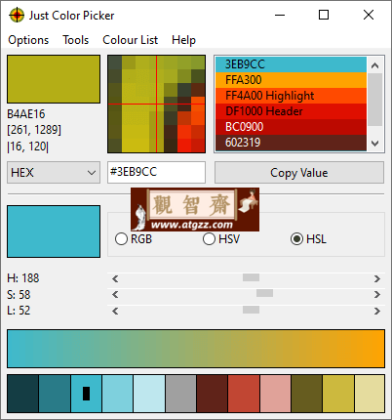Pick the brick red palette swatch
392x420 pixels.
(244, 394)
